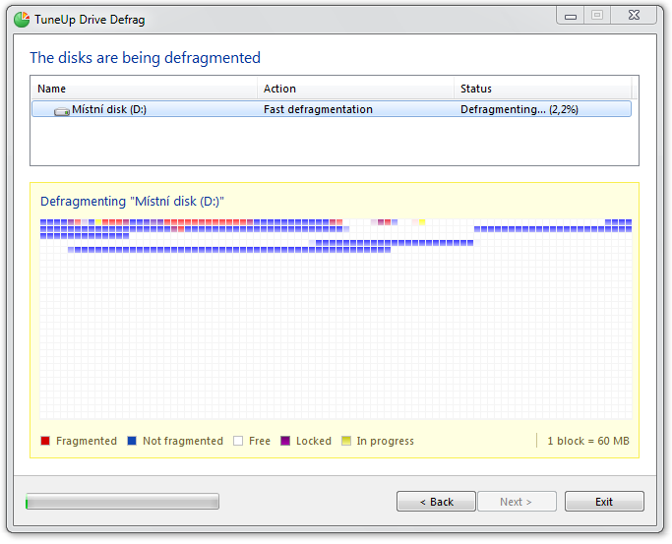Select the Místní disk (D:) row
The image size is (672, 544).
coord(332,109)
